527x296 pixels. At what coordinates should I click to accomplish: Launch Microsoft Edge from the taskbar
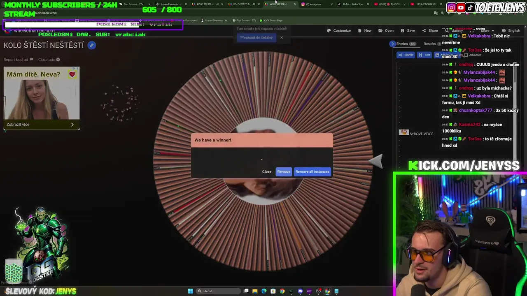click(264, 291)
